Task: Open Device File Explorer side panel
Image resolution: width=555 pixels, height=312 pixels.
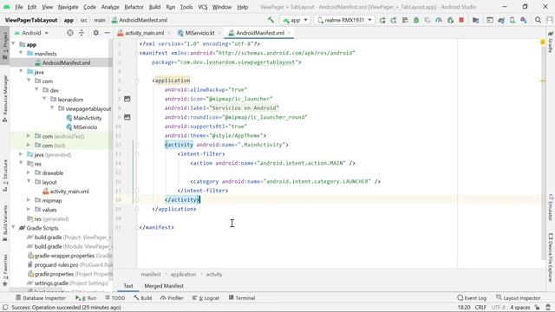Action: coord(551,258)
